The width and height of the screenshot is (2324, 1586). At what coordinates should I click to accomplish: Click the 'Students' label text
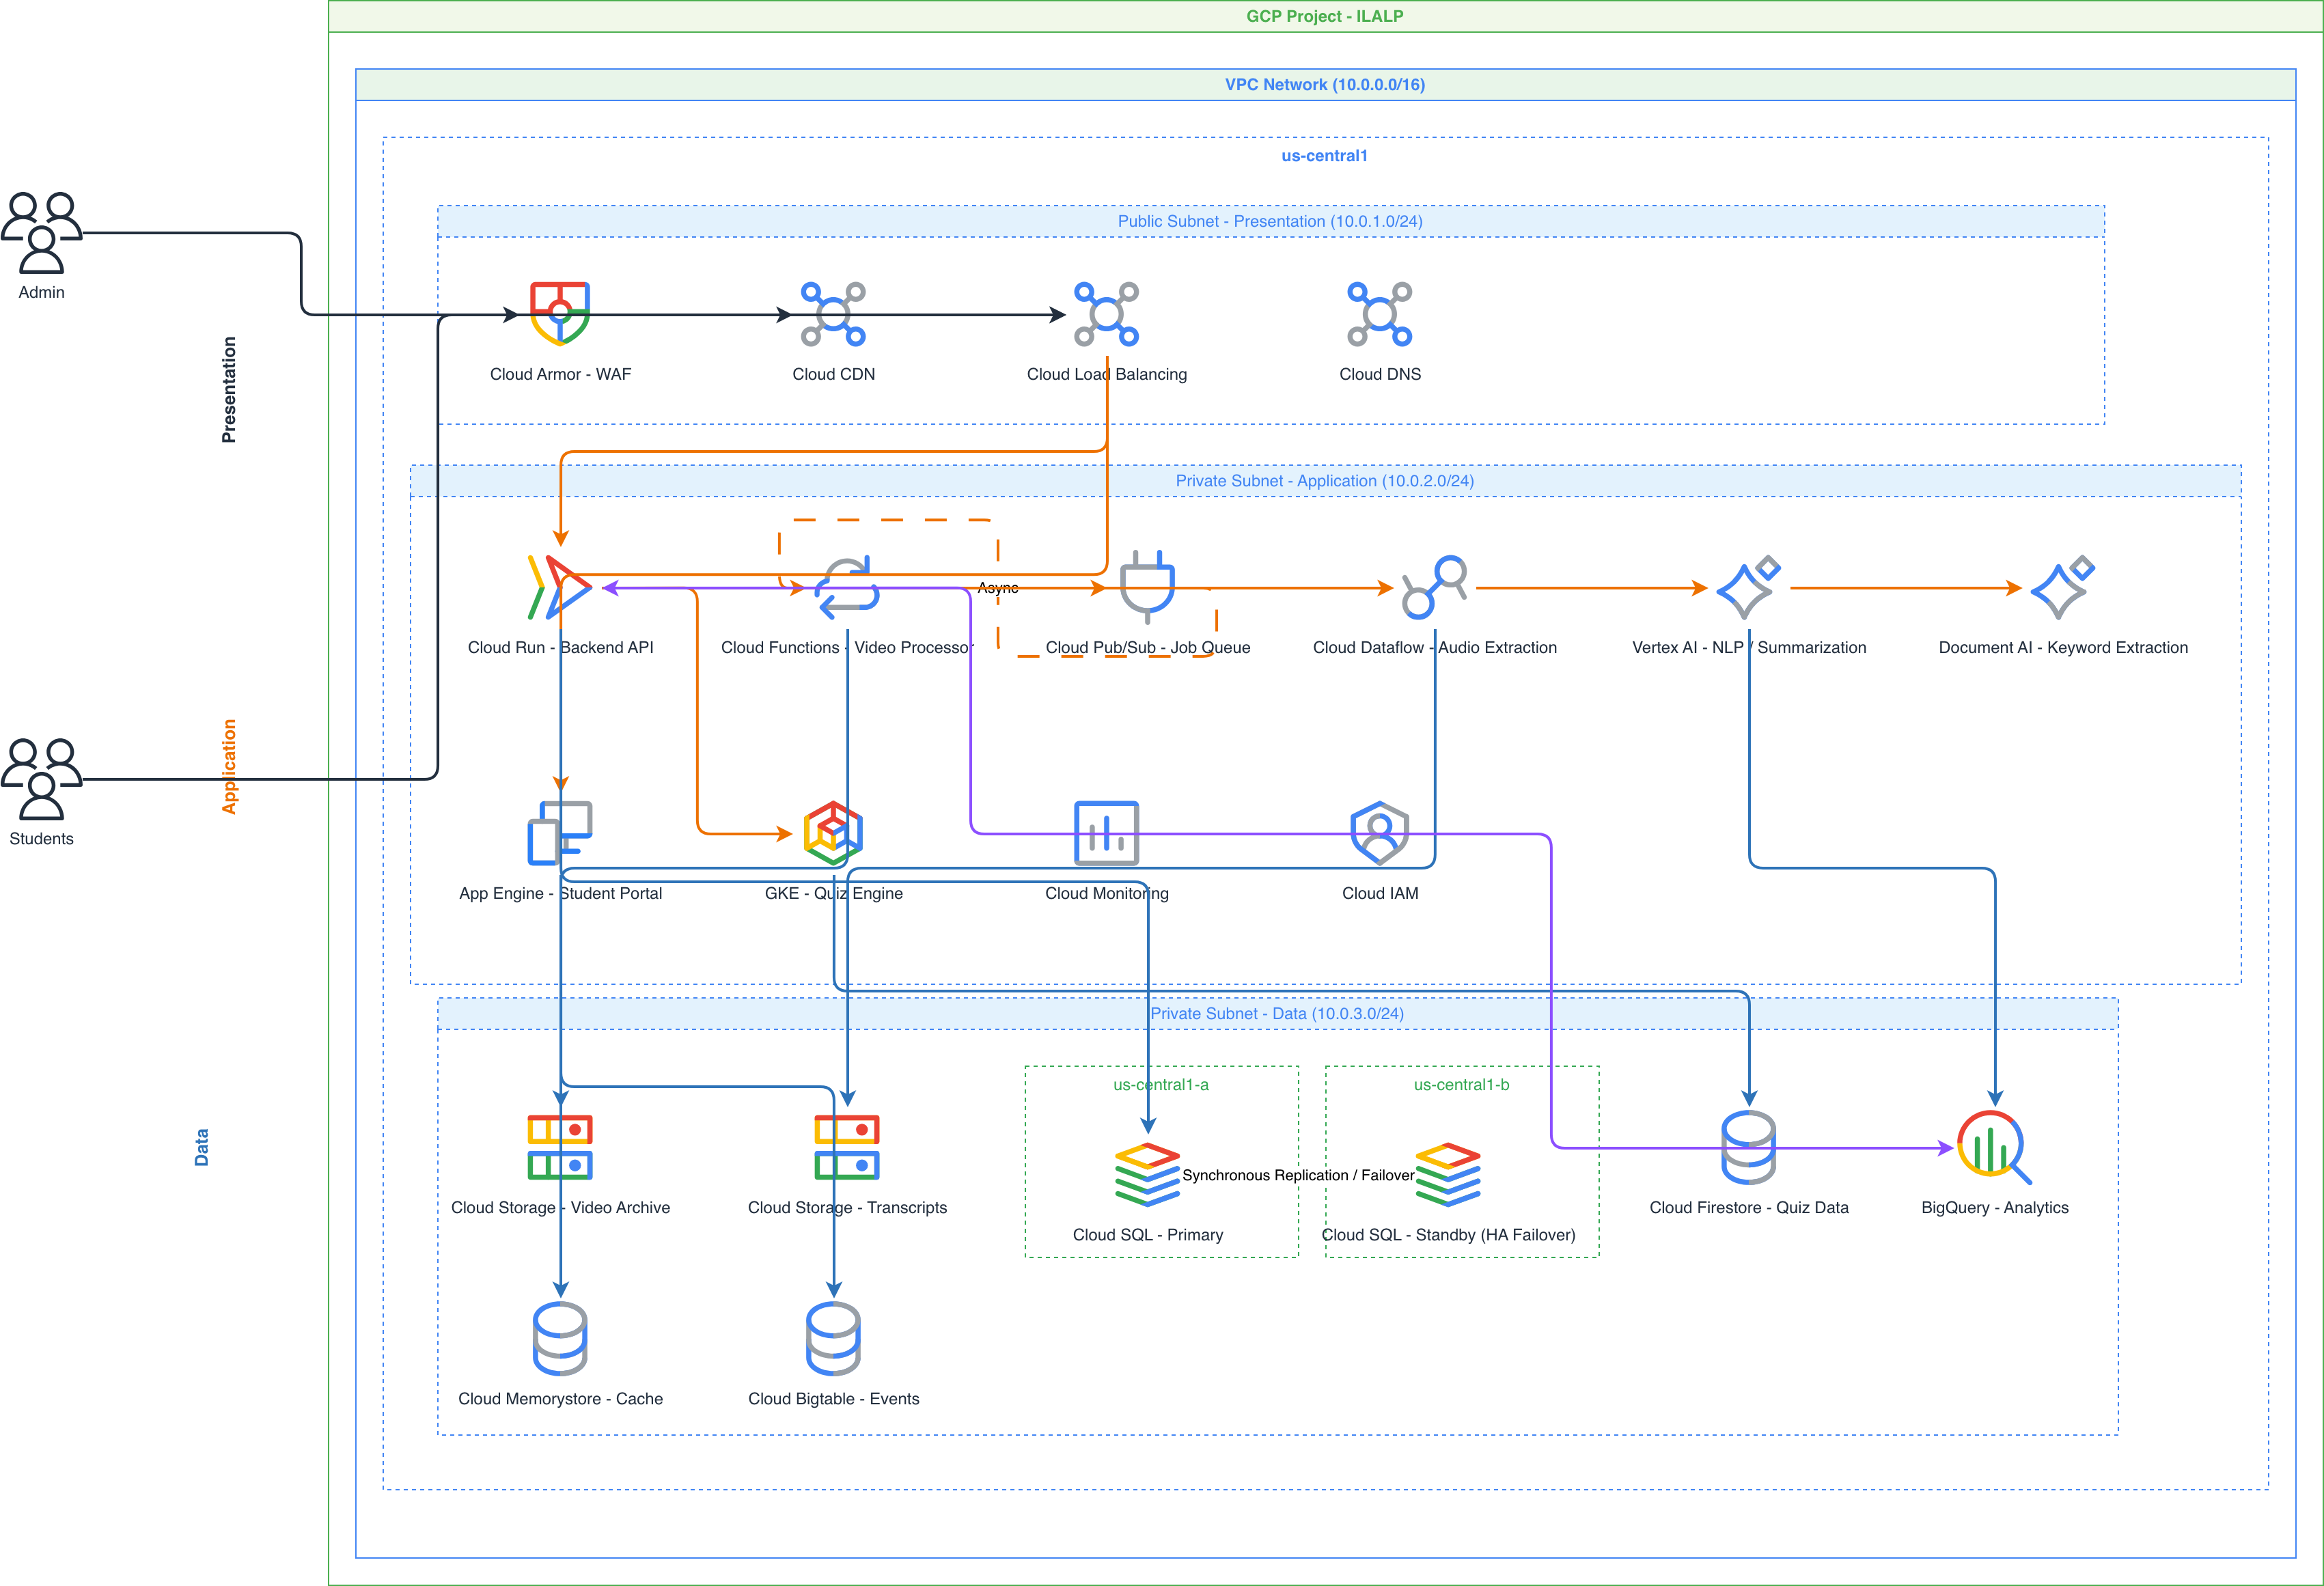[x=41, y=839]
